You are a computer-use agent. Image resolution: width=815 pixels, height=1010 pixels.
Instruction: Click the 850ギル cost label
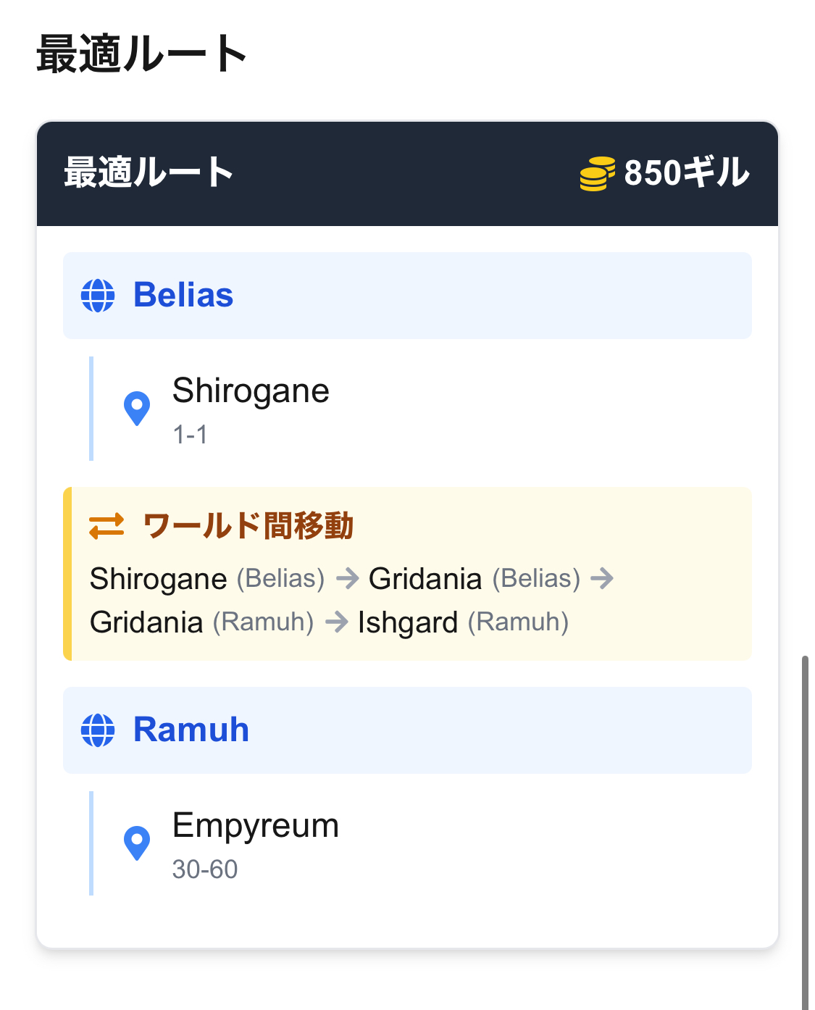pyautogui.click(x=686, y=174)
